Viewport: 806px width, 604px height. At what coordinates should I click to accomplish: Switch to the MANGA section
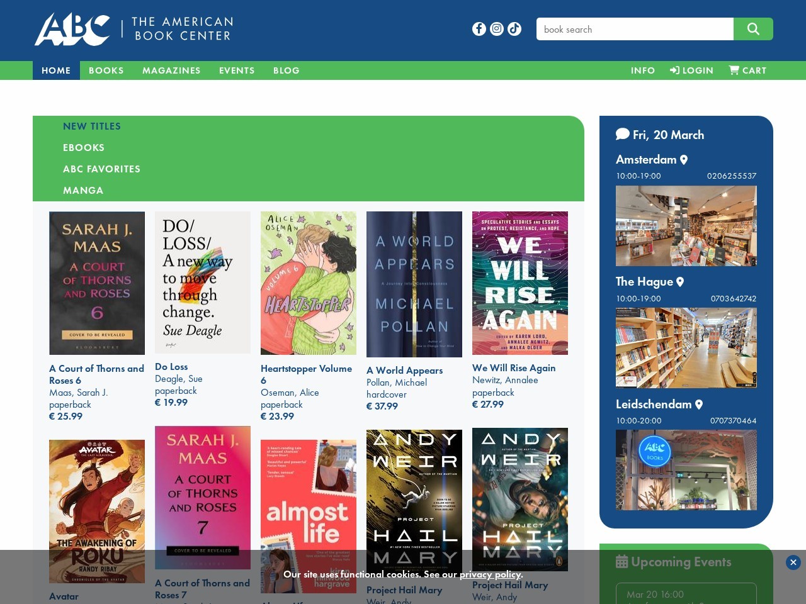click(x=83, y=190)
